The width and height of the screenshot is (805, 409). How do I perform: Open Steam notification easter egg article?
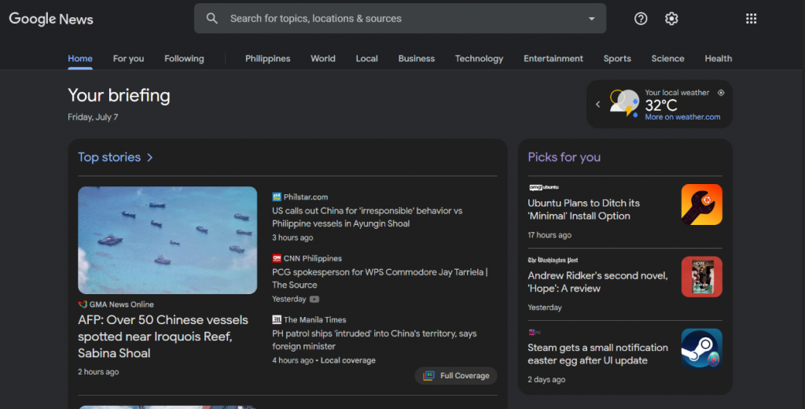(597, 354)
